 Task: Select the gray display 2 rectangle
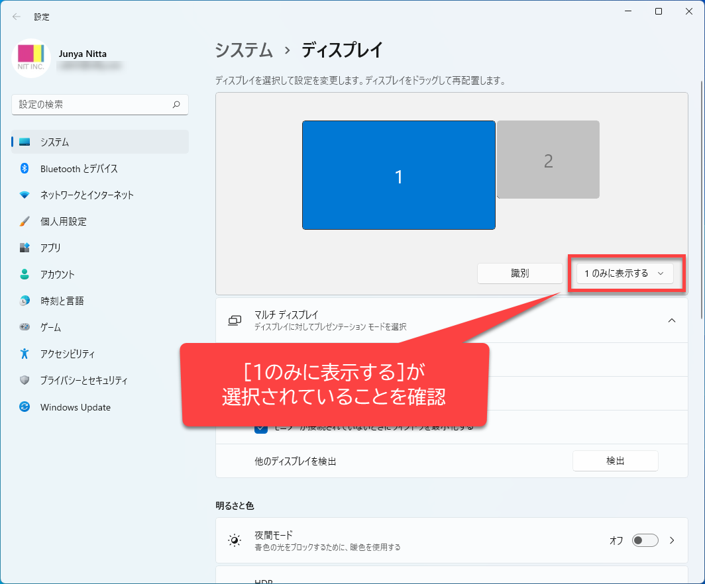pos(548,160)
